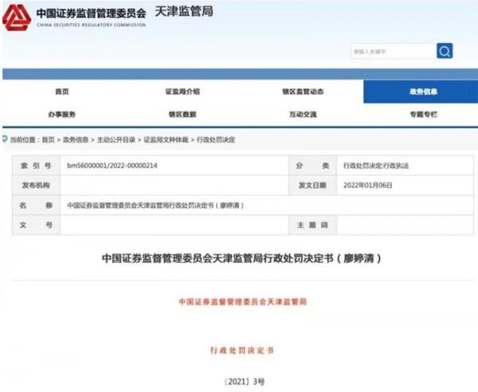Open the 辖区数据 navigation tab
Image resolution: width=478 pixels, height=392 pixels.
[182, 114]
